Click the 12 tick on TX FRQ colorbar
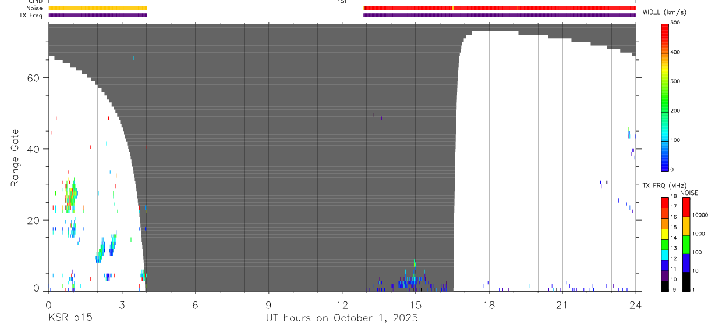 (x=673, y=258)
